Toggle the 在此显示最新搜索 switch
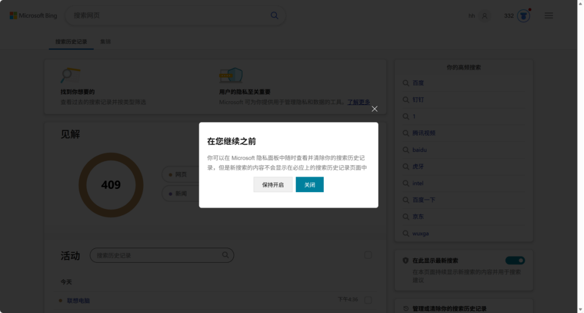This screenshot has height=313, width=584. [x=515, y=260]
